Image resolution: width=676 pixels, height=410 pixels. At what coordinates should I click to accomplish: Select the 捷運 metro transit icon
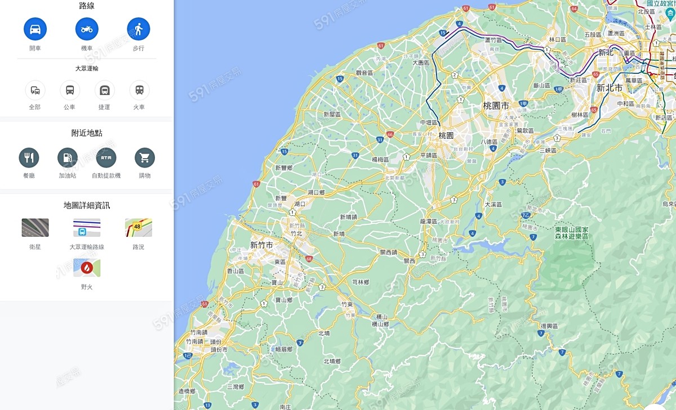pos(104,90)
